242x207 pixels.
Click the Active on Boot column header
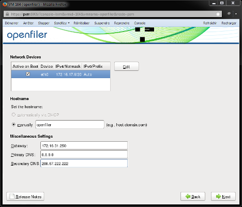[25, 66]
